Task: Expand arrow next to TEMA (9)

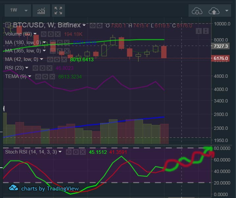Action: pyautogui.click(x=30, y=76)
